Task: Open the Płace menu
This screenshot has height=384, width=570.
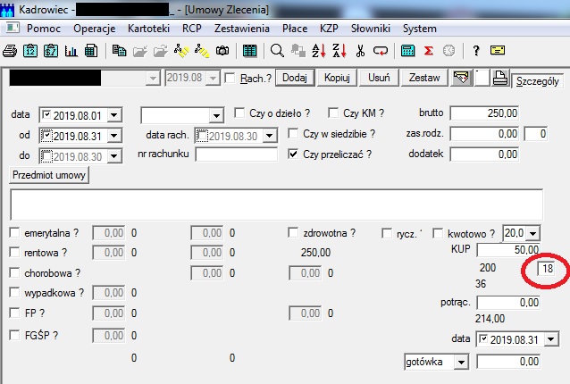Action: point(295,29)
